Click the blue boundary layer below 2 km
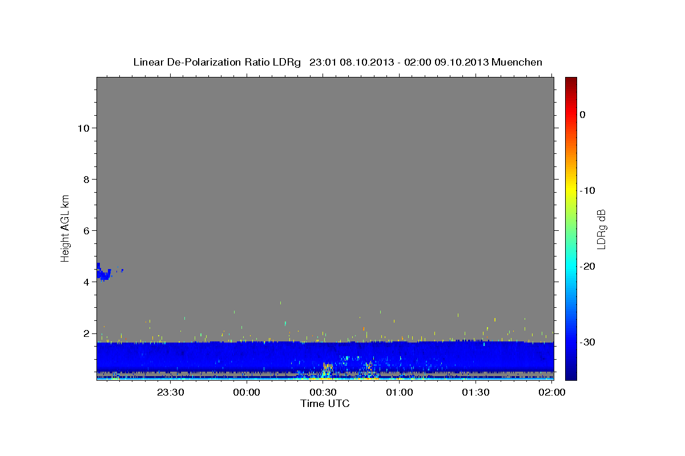The height and width of the screenshot is (456, 685). point(325,356)
